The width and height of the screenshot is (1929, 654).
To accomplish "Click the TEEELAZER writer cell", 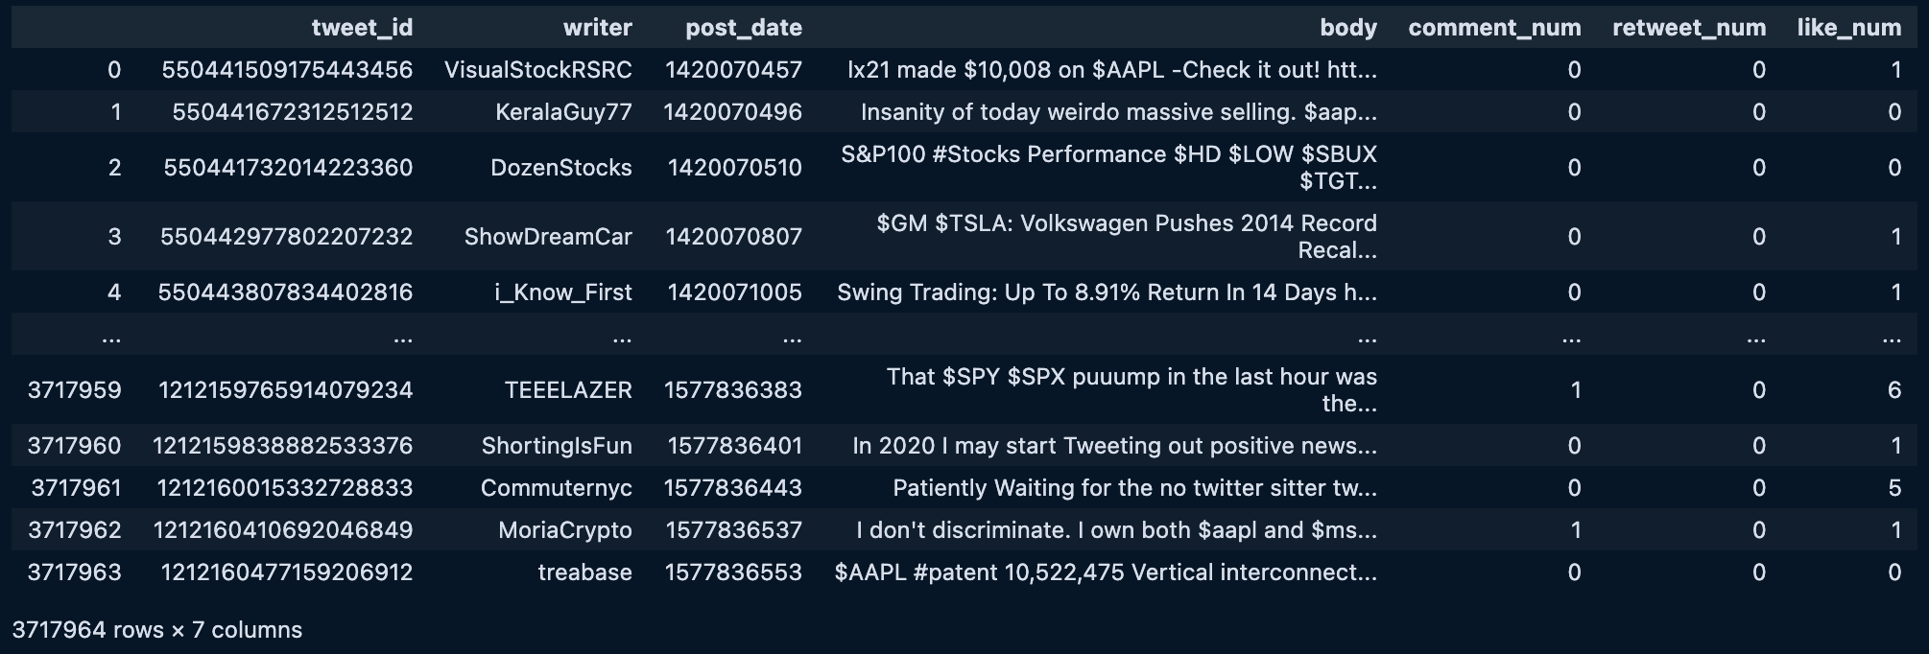I will click(568, 390).
